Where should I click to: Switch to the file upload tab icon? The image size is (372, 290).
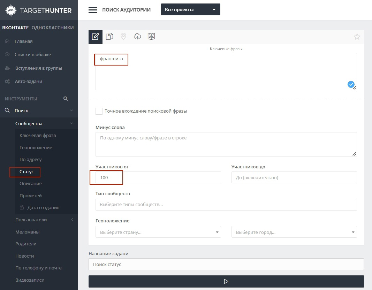(109, 36)
